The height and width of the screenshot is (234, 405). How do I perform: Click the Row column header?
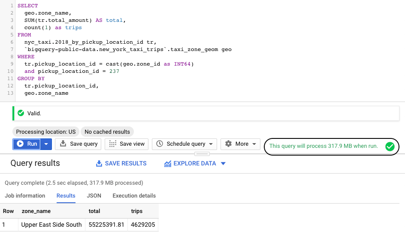[8, 211]
